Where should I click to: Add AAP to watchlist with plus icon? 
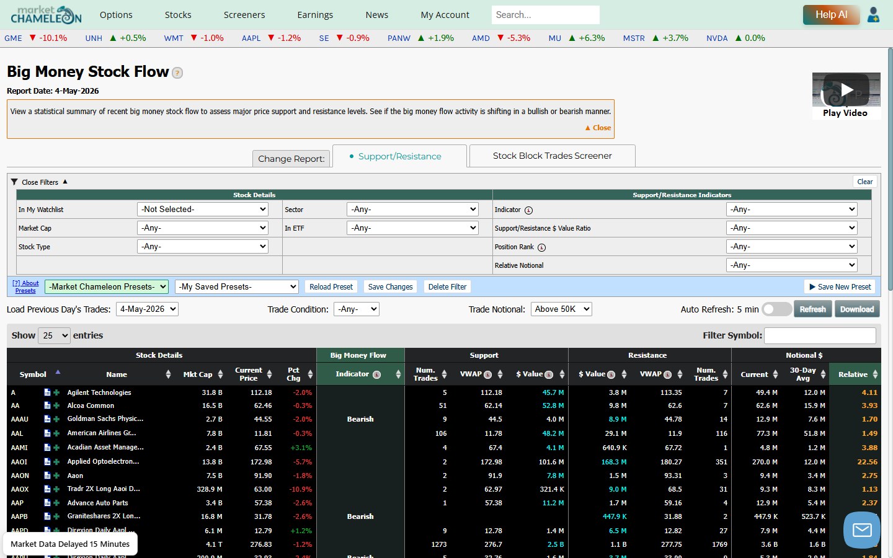(56, 503)
